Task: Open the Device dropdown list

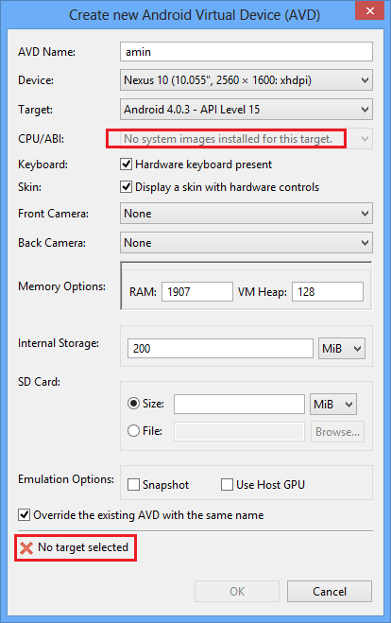Action: (x=246, y=80)
